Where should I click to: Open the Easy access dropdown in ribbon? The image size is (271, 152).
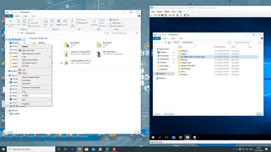[82, 23]
